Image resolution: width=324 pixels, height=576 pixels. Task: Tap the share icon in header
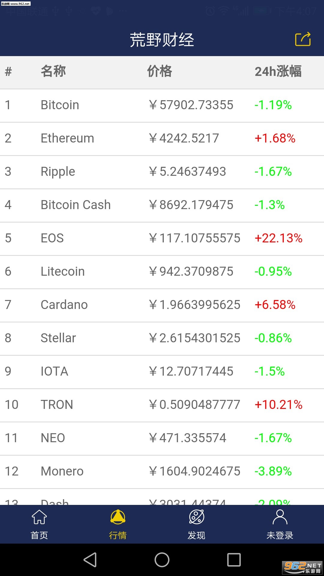point(303,39)
